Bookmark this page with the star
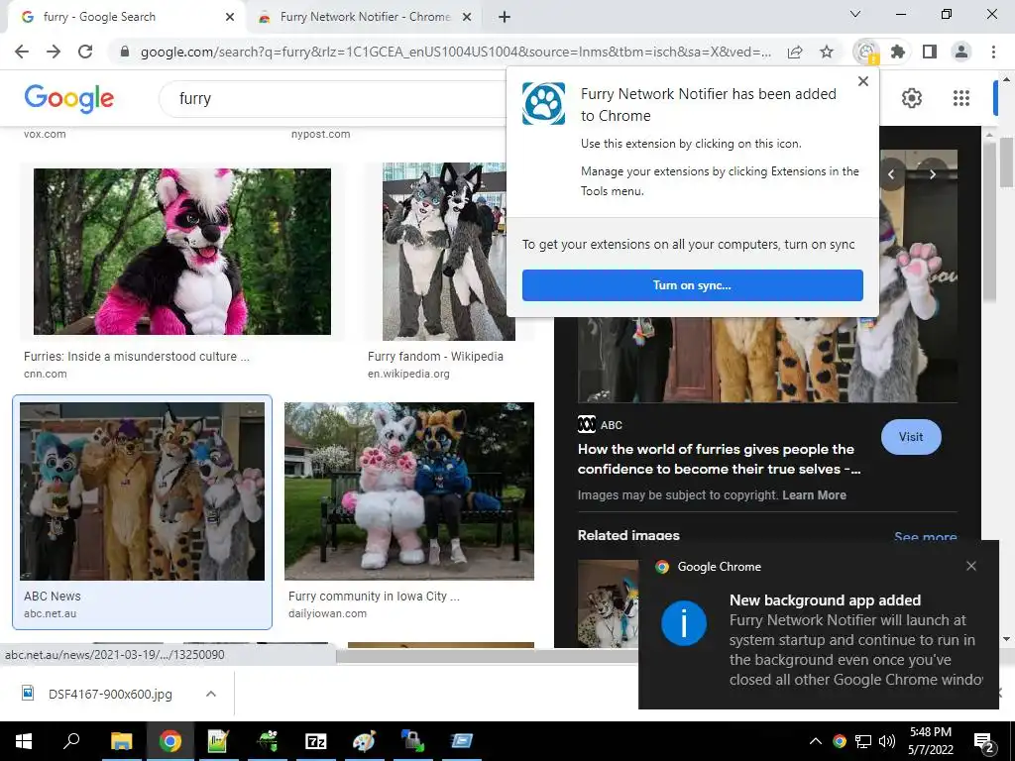The height and width of the screenshot is (761, 1015). pos(827,52)
